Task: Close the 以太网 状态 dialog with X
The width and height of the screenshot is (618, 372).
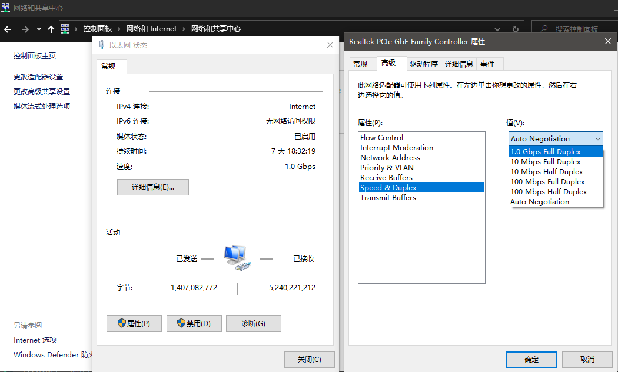Action: tap(330, 45)
